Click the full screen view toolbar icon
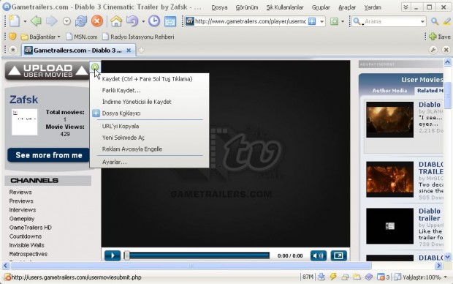The height and width of the screenshot is (284, 453). [x=170, y=21]
